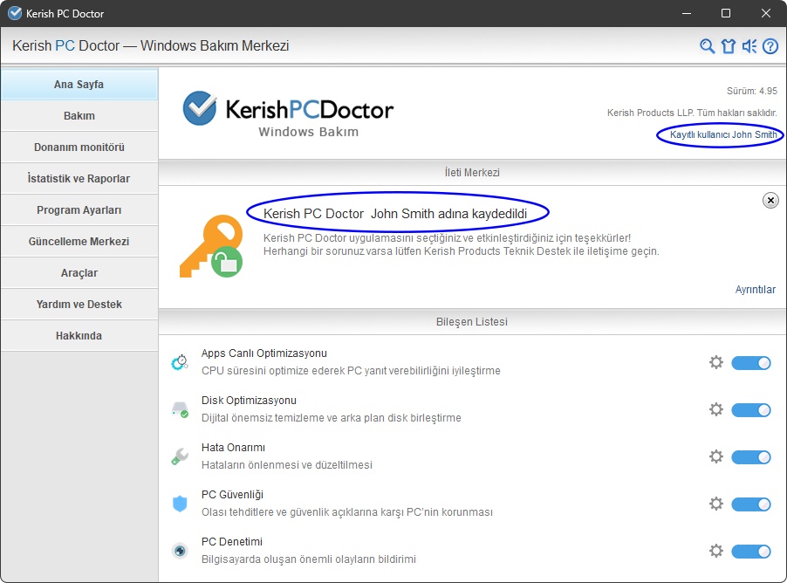
Task: Switch off the Hata Onarımı toggle
Action: click(x=750, y=456)
